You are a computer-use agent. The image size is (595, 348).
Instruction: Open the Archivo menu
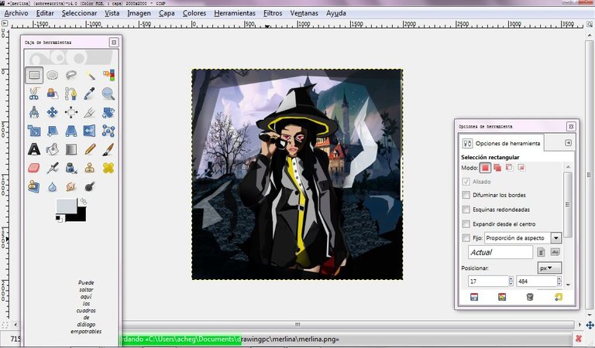click(16, 13)
